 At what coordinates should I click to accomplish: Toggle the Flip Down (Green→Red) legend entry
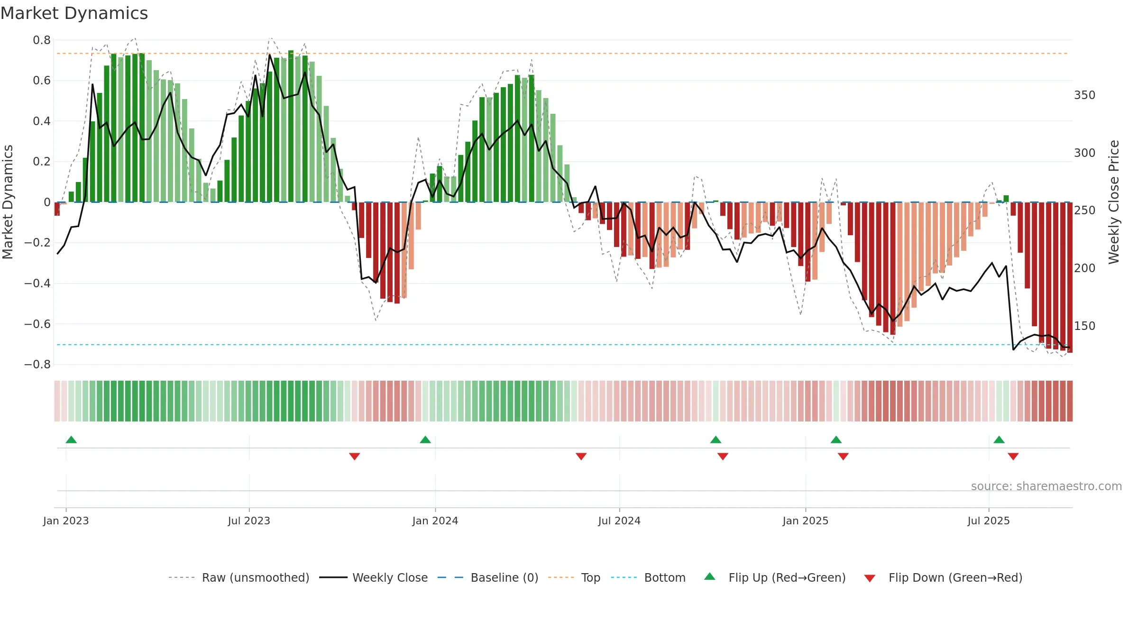pyautogui.click(x=943, y=577)
